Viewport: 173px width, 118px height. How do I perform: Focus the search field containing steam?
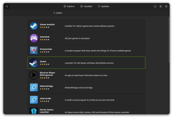[87, 13]
